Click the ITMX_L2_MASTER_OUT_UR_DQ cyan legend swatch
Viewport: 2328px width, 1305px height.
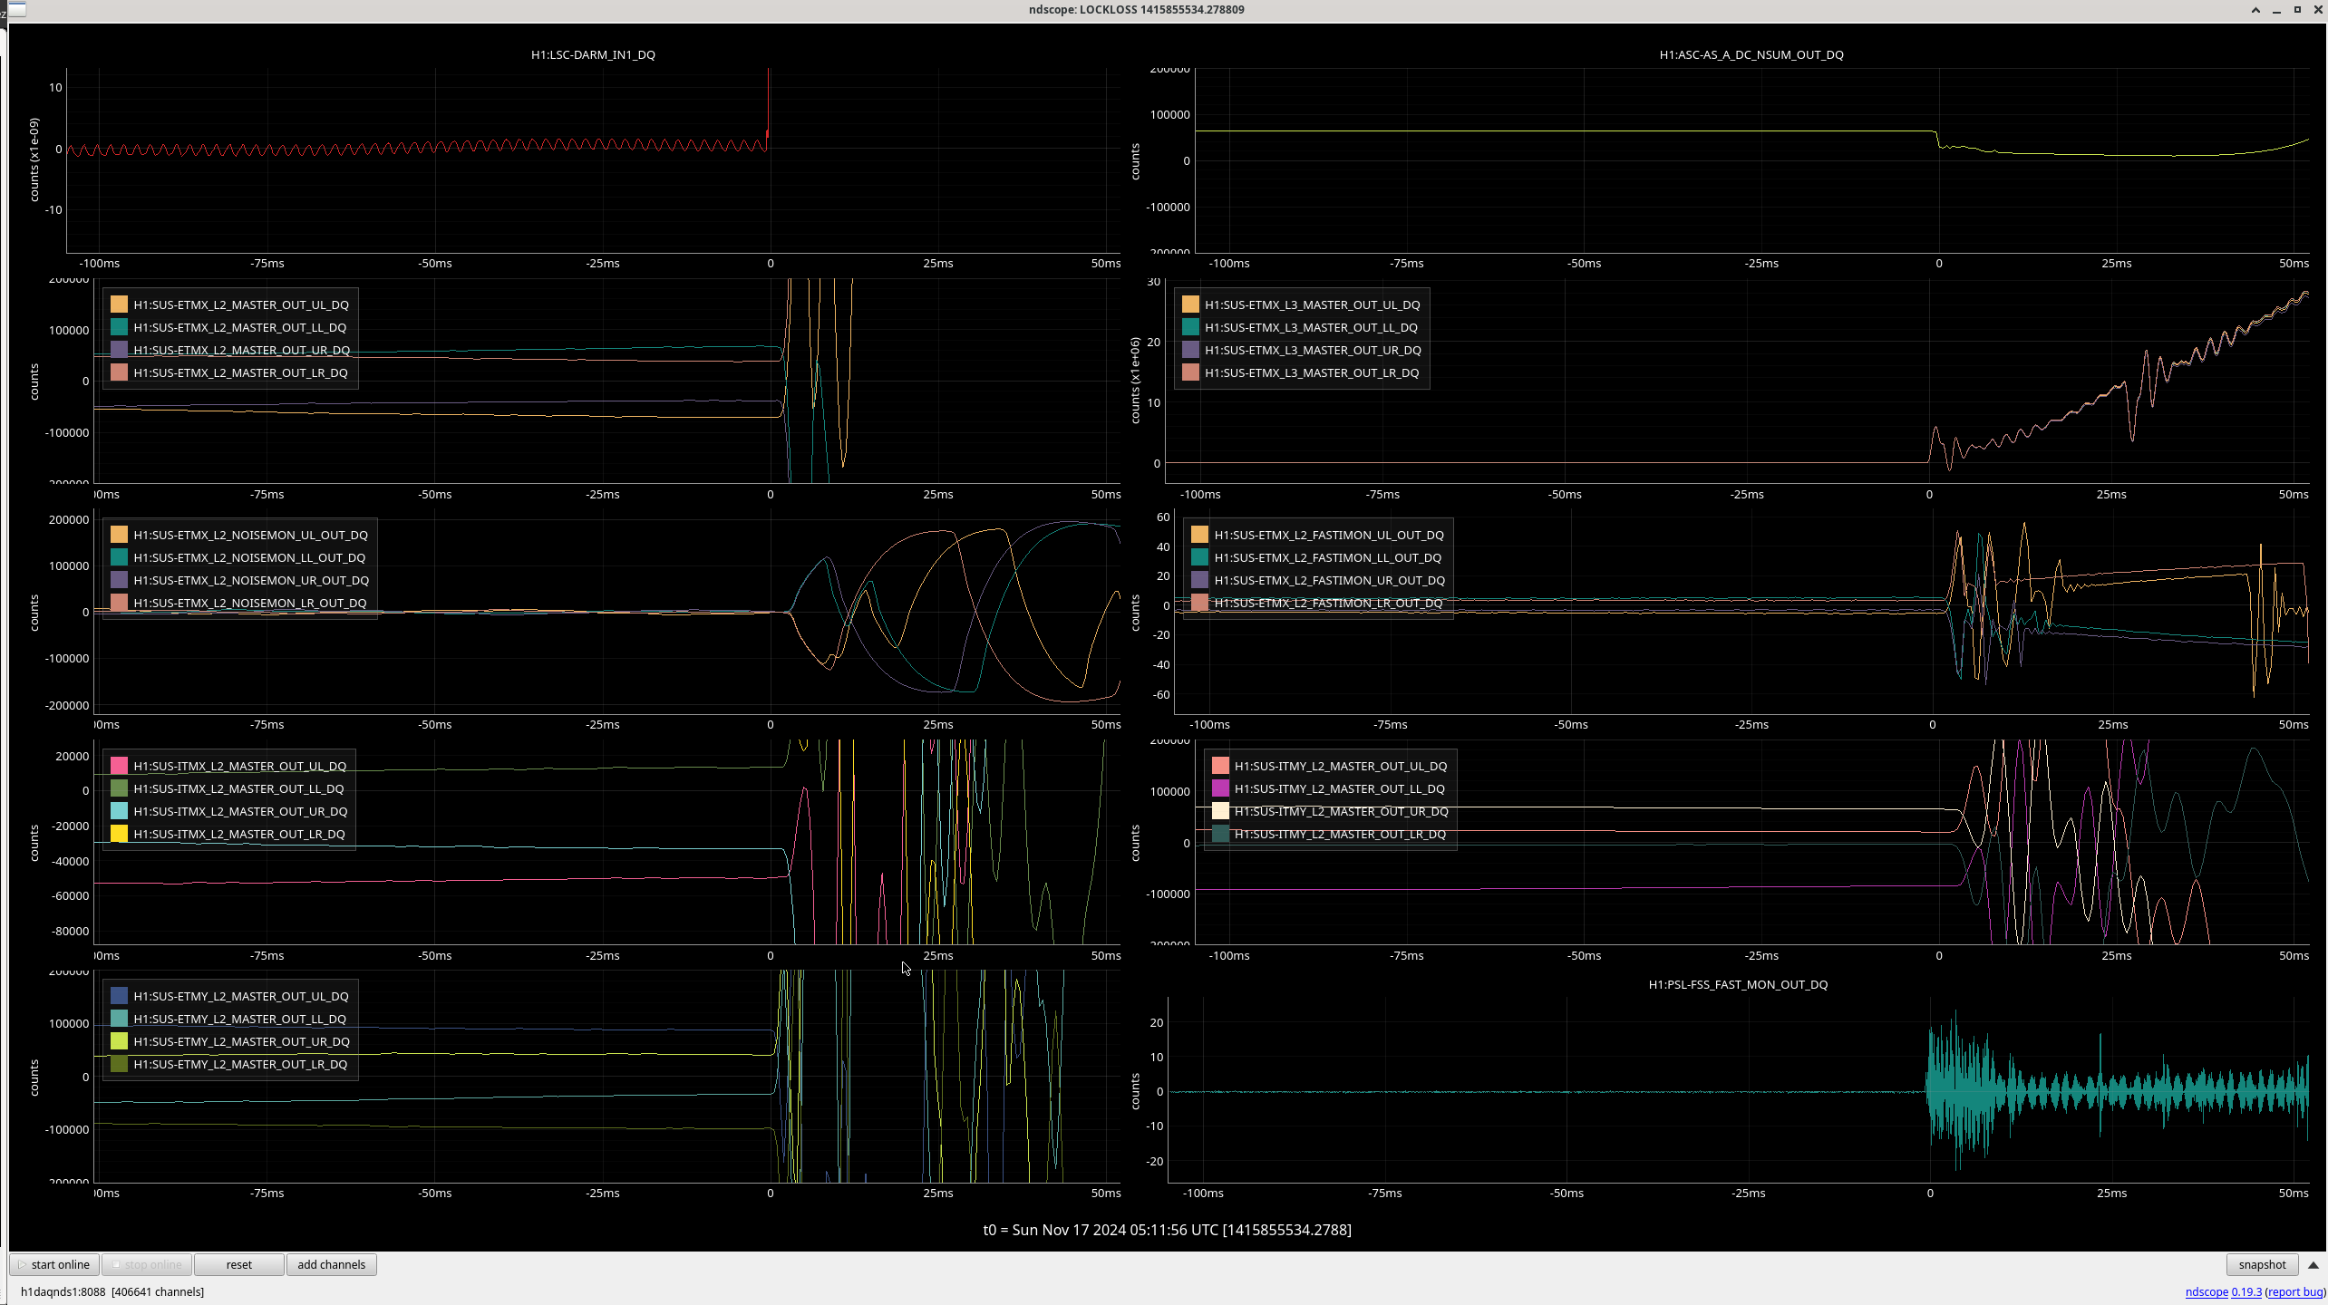pyautogui.click(x=119, y=811)
